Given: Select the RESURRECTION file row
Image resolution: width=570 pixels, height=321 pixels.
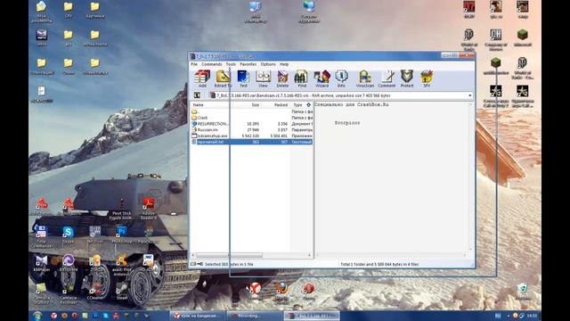Looking at the screenshot, I should [x=251, y=124].
